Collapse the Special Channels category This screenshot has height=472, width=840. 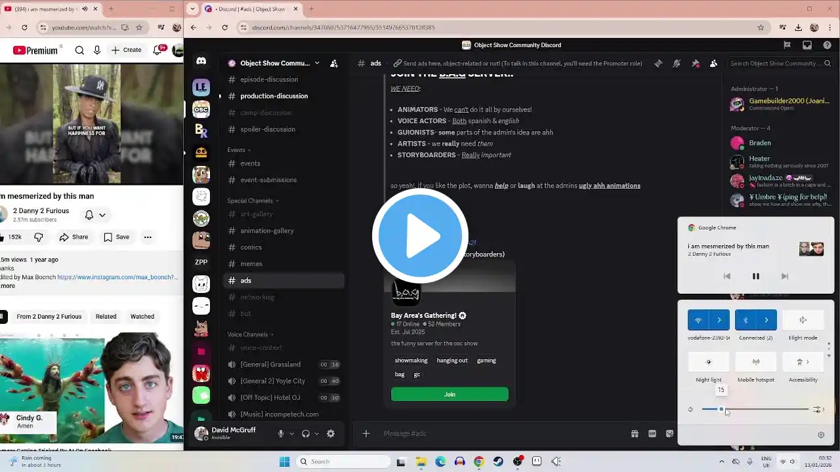[253, 201]
